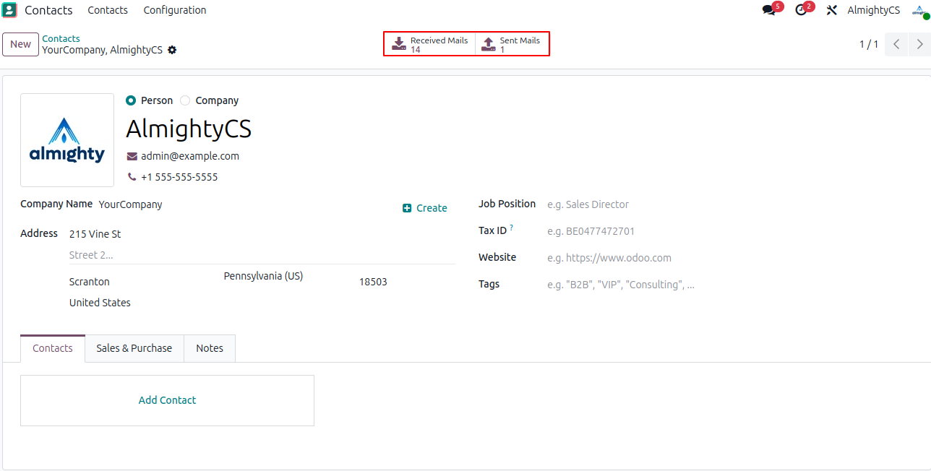Click the Add Contact link
The image size is (931, 471).
click(167, 400)
